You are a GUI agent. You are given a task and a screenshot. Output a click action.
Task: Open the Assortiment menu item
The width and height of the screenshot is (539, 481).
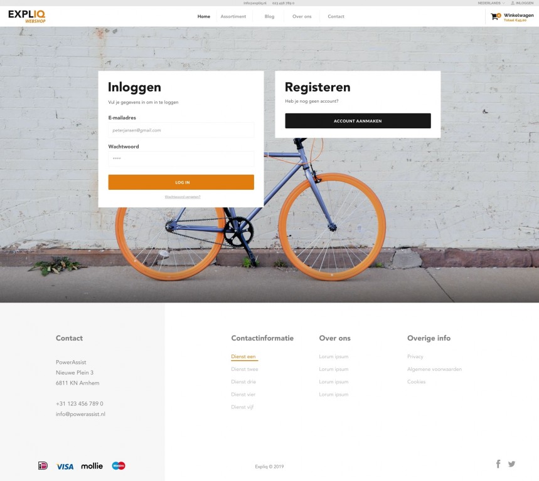click(x=233, y=16)
